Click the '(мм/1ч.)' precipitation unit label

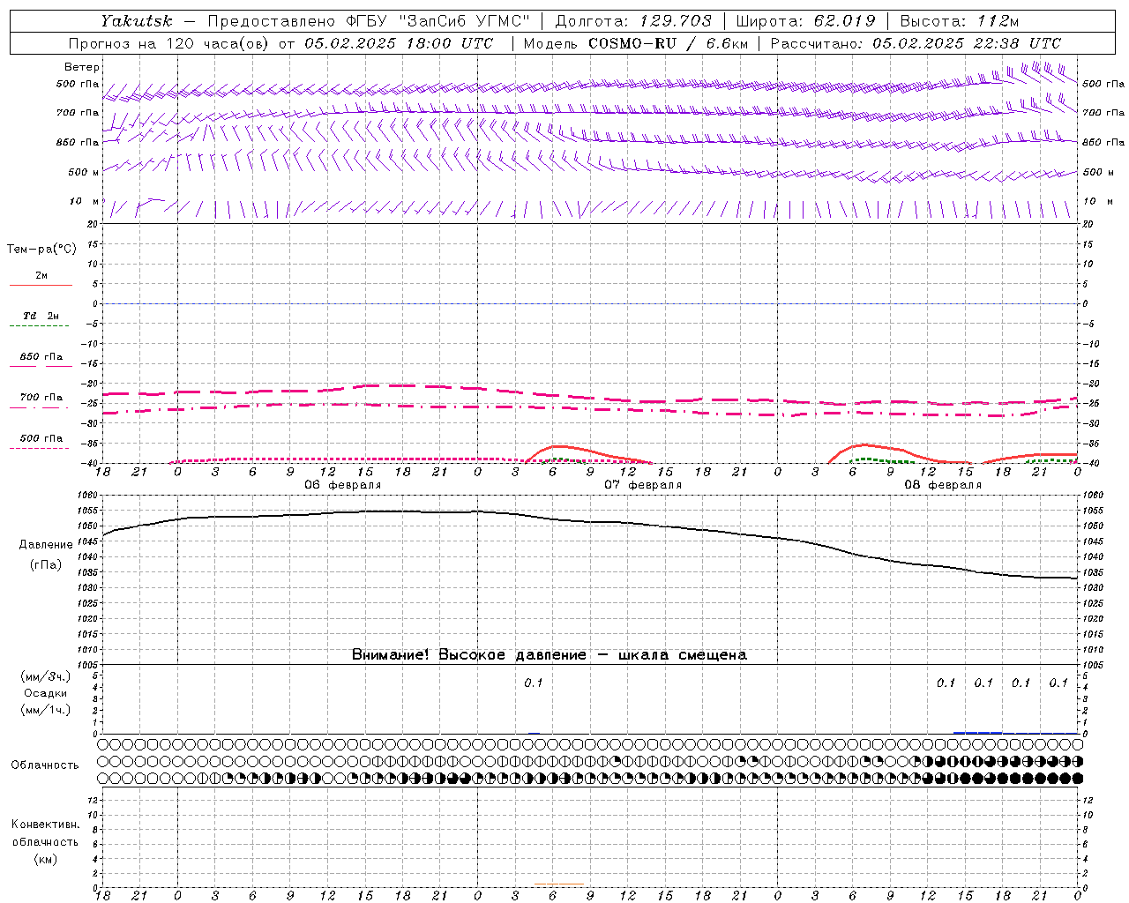point(46,710)
